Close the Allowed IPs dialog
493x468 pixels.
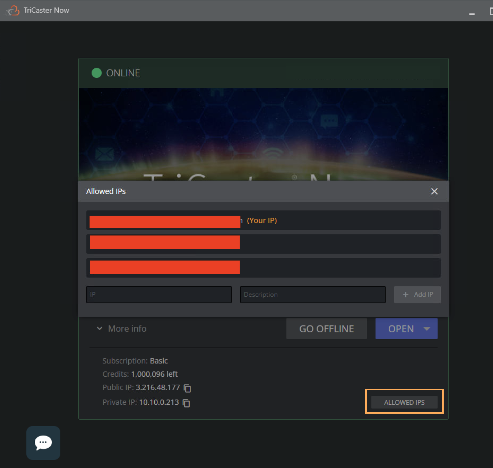tap(434, 191)
